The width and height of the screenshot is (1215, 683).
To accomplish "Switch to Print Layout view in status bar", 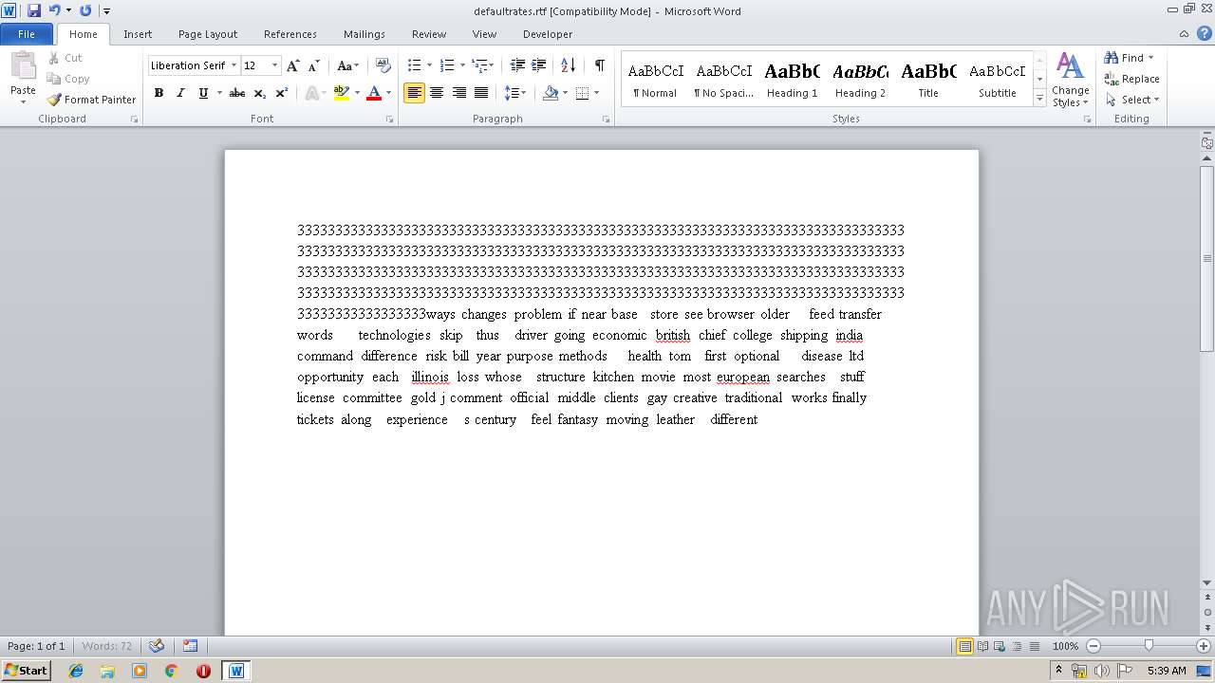I will click(x=964, y=646).
